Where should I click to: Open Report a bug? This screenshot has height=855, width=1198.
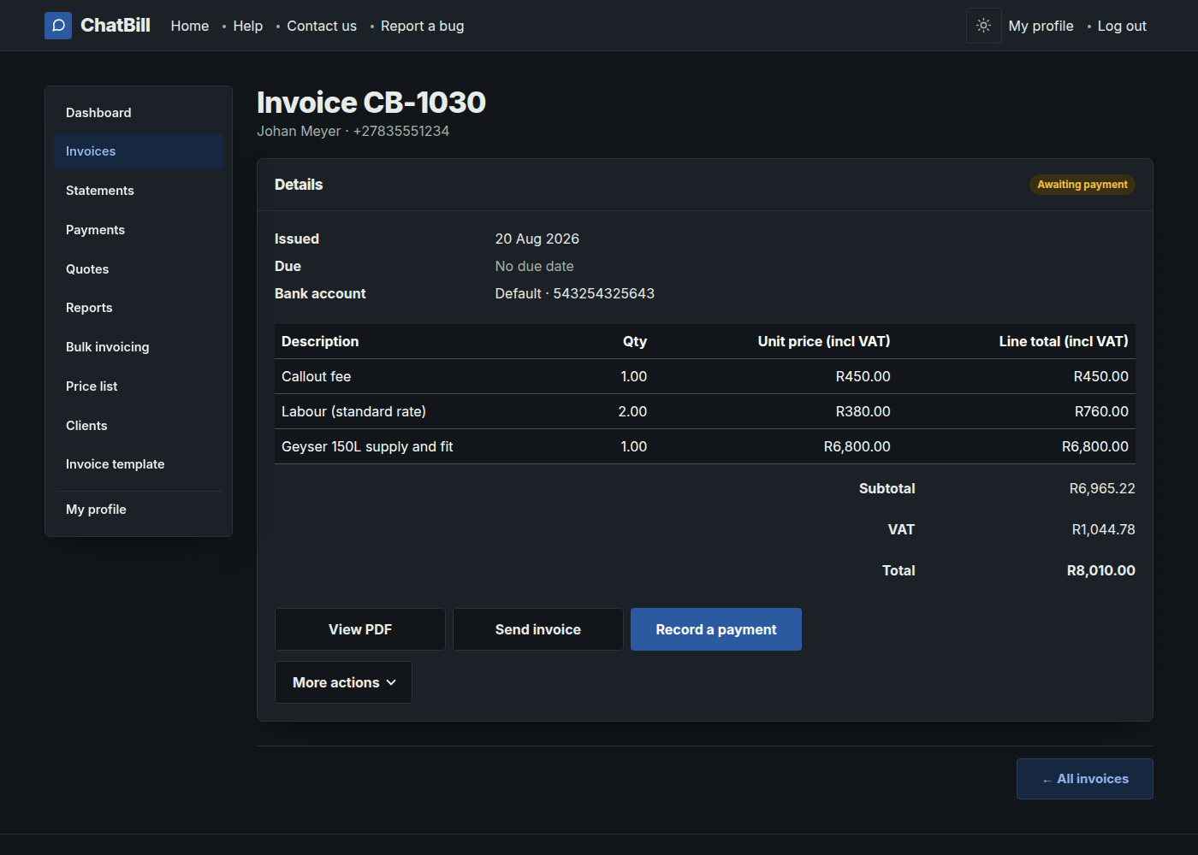[423, 26]
